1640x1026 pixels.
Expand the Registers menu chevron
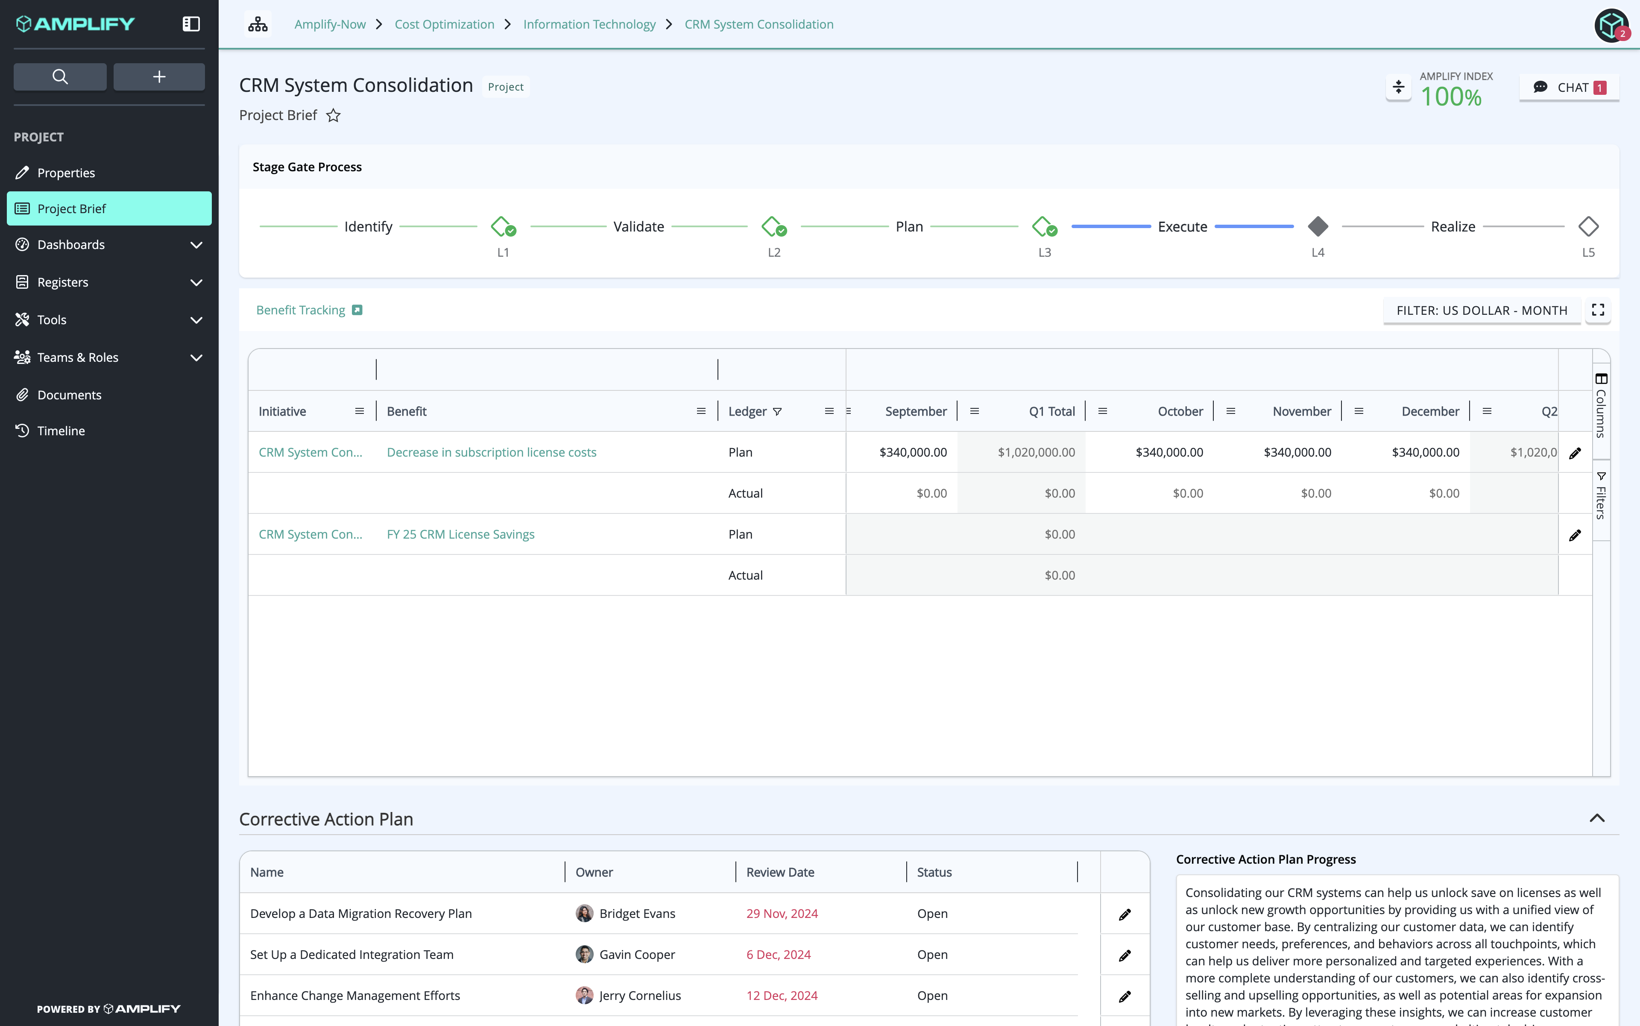click(196, 282)
